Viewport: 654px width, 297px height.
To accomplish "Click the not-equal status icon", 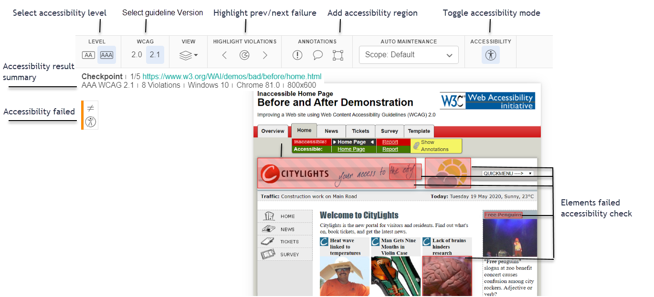I will tap(90, 108).
